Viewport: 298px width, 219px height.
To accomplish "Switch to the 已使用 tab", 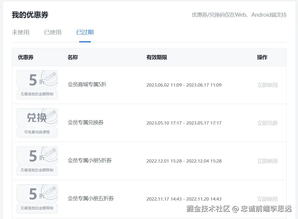I will tap(53, 32).
